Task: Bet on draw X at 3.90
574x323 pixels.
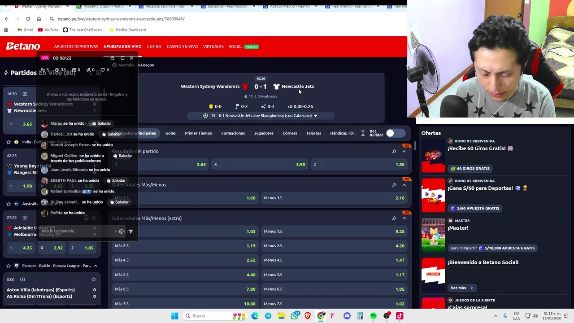Action: tap(260, 164)
